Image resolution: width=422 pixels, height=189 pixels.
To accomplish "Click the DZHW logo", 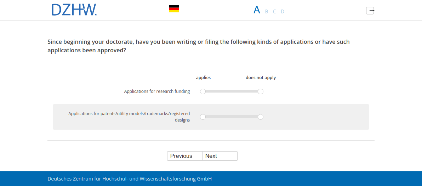I will (74, 10).
